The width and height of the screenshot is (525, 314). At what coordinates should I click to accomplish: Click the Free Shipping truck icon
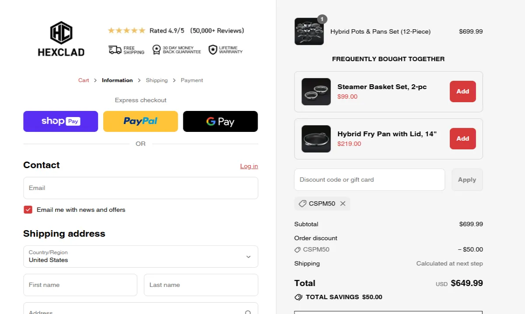(x=114, y=49)
